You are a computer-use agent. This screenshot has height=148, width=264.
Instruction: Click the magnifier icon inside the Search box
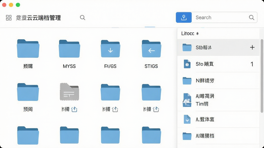252,17
